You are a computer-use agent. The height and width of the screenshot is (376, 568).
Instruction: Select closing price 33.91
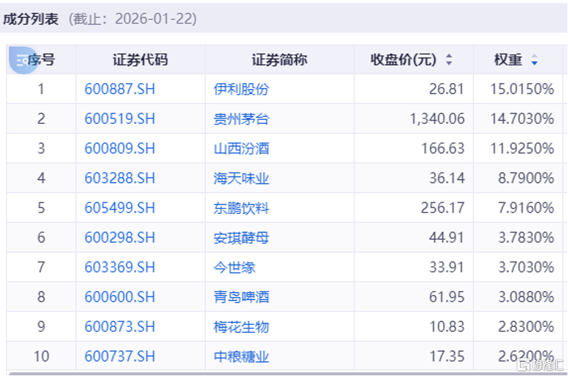coord(446,267)
